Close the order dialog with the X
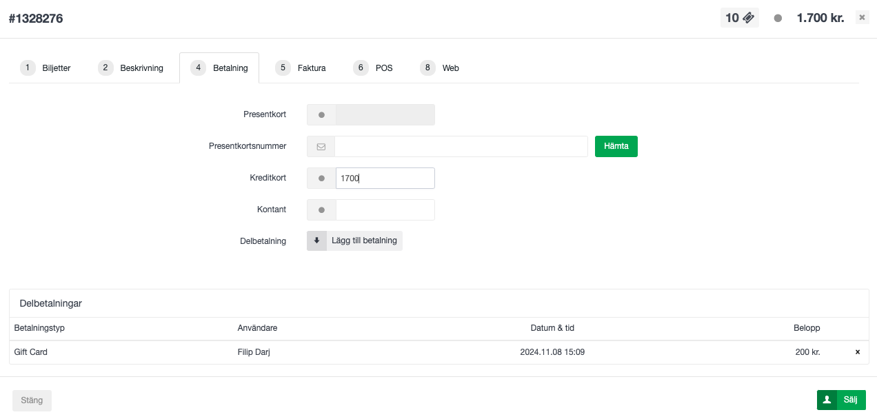This screenshot has width=877, height=419. coord(862,18)
